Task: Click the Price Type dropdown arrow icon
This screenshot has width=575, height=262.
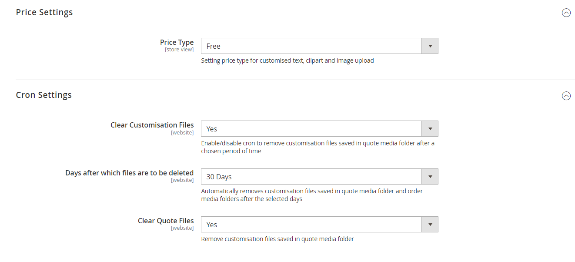Action: point(429,46)
